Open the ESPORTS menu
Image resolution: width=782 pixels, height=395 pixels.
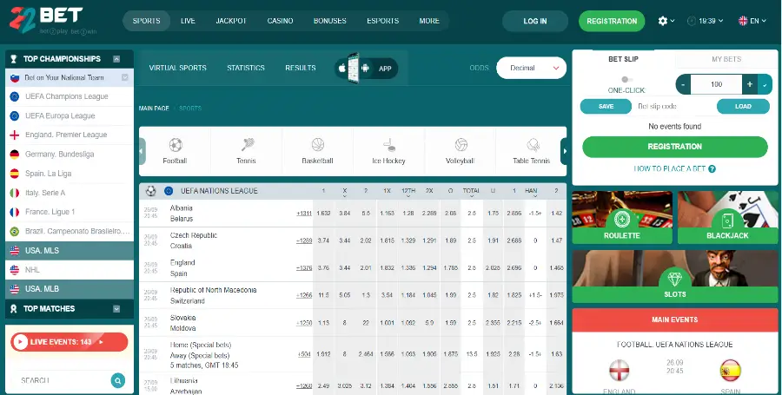pos(382,21)
